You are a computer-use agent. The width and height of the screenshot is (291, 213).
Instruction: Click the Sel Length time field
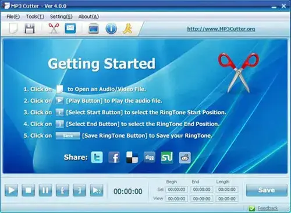pos(227,190)
